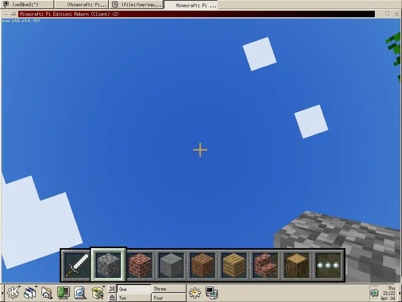Click the left panel hide arrow
The height and width of the screenshot is (302, 402).
[x=2, y=293]
